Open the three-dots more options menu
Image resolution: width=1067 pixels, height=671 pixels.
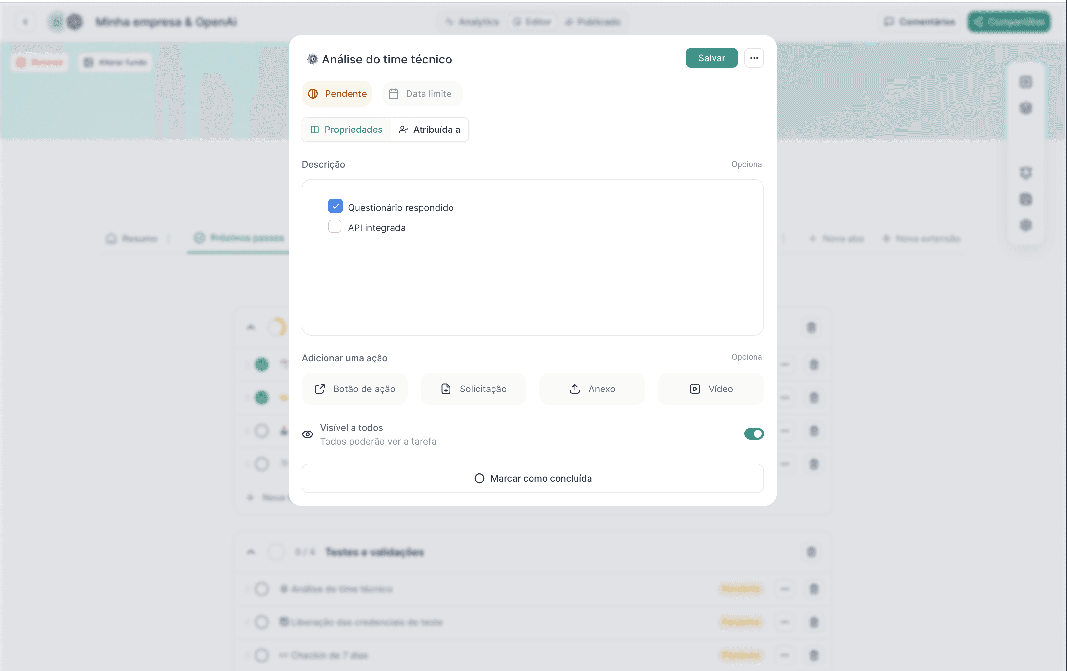click(754, 58)
